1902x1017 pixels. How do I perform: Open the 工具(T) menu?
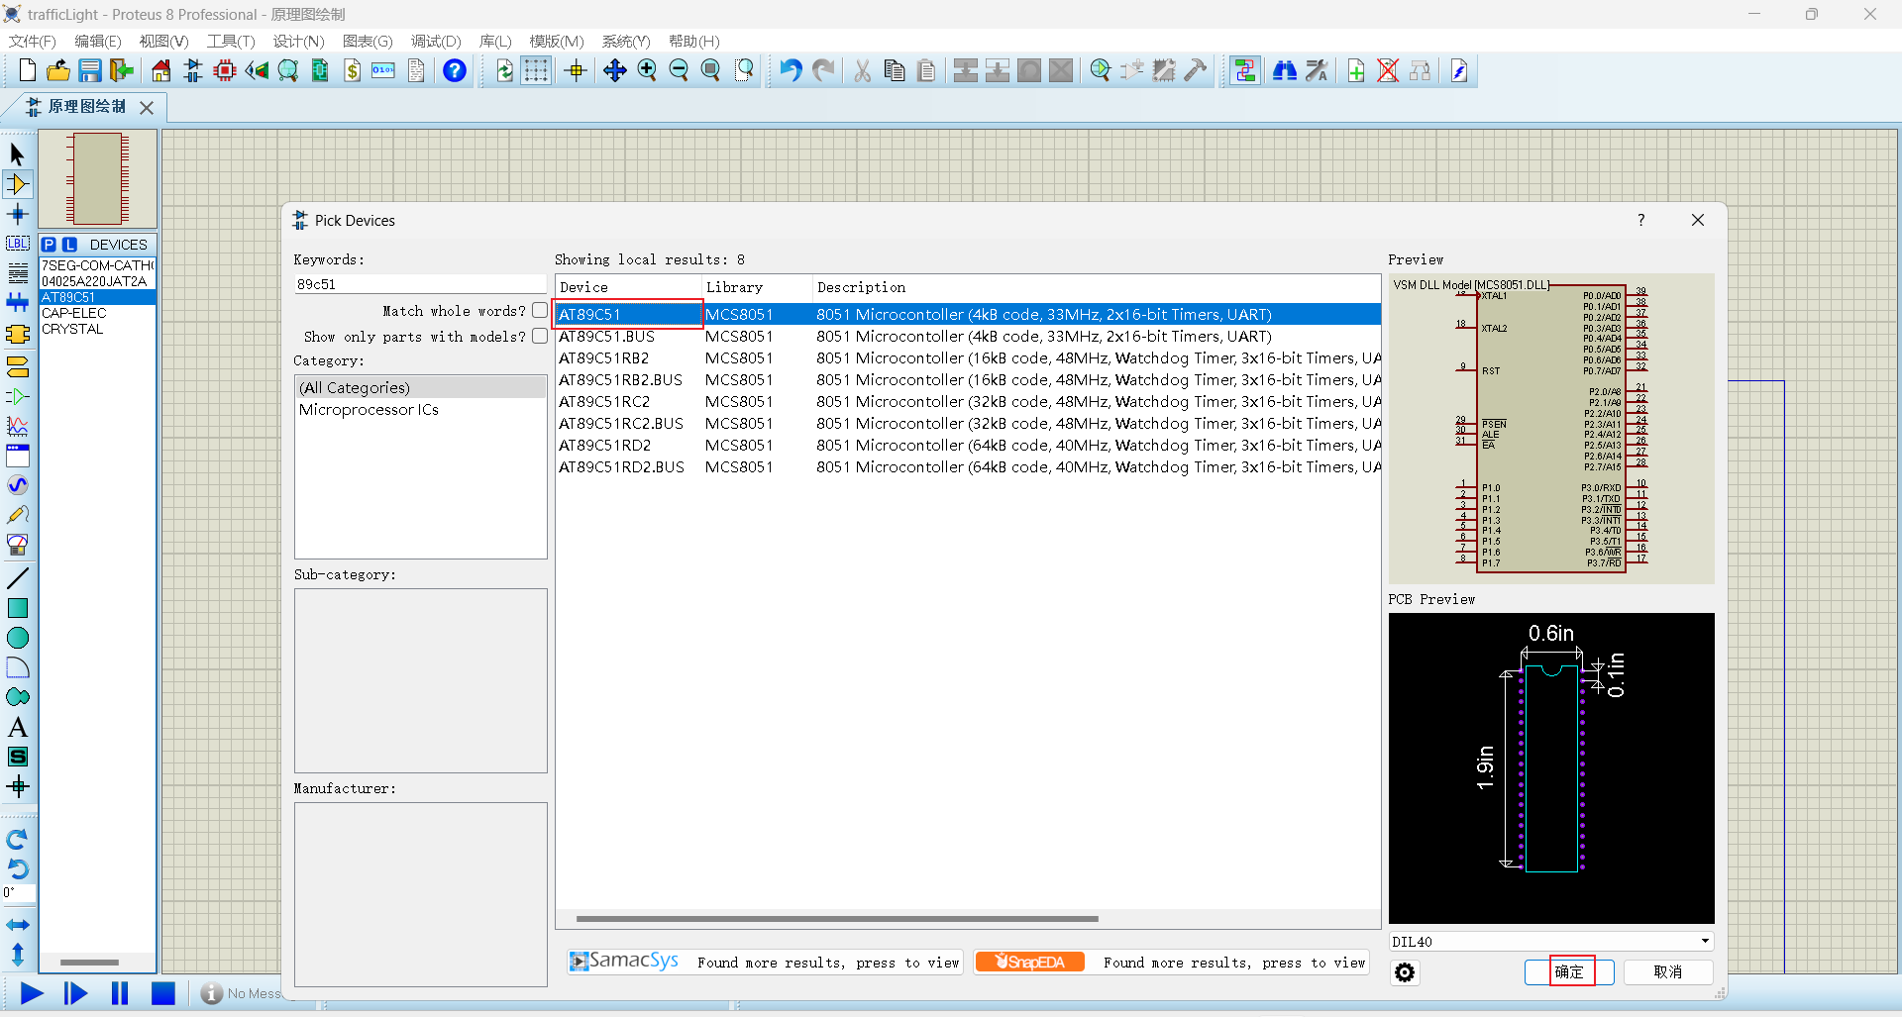click(231, 42)
